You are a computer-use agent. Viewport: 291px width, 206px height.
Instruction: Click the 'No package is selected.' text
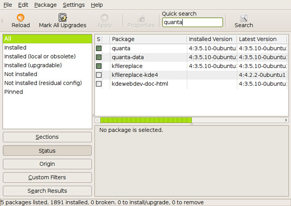131,130
